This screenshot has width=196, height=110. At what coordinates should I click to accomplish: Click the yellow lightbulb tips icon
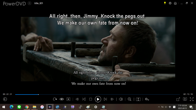(x=165, y=3)
